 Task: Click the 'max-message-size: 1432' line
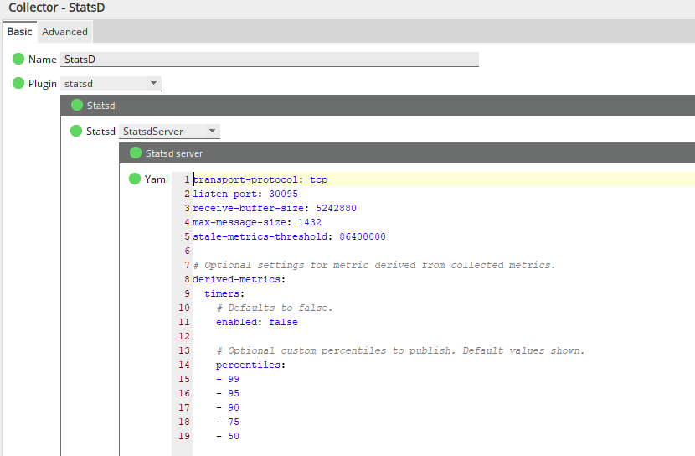tap(257, 222)
